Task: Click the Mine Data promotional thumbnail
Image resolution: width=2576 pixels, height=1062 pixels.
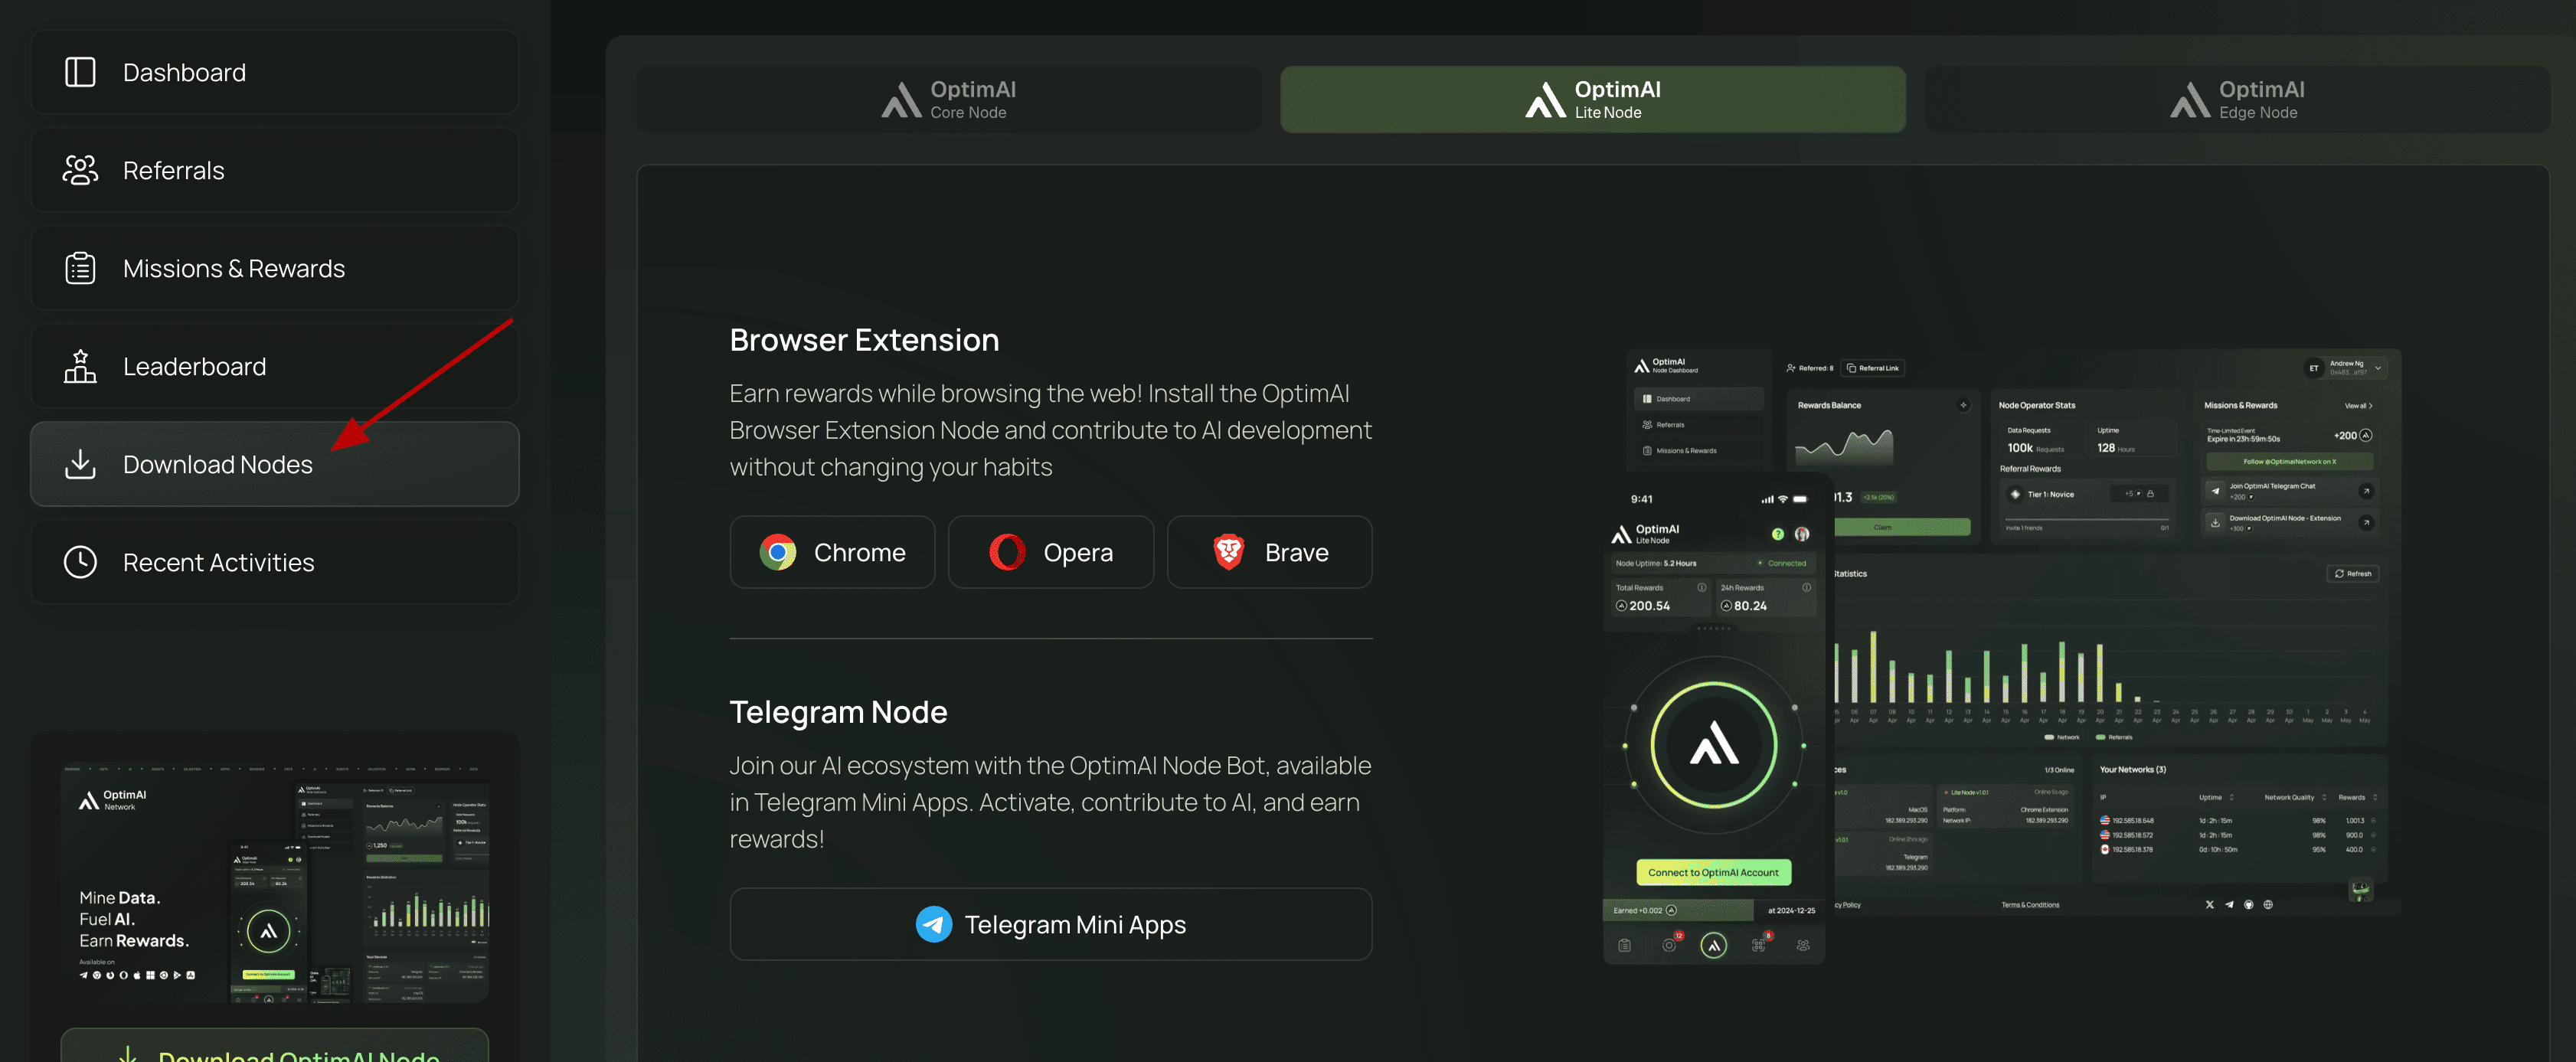Action: 274,880
